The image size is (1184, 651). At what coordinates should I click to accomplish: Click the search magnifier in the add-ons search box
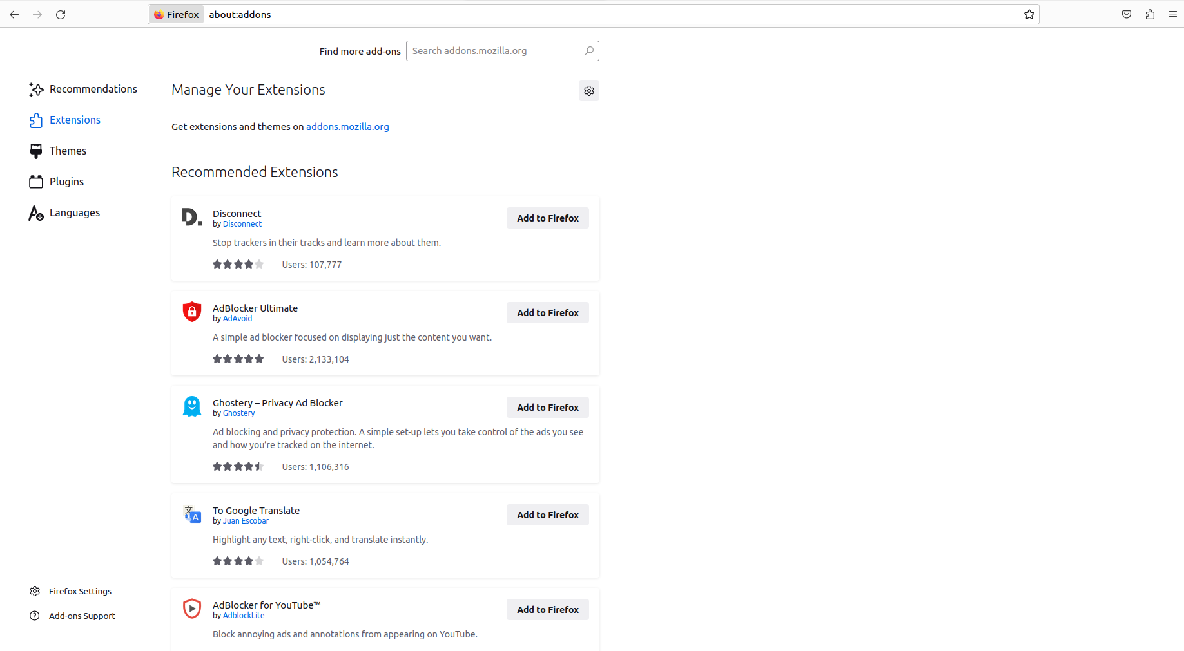click(588, 50)
